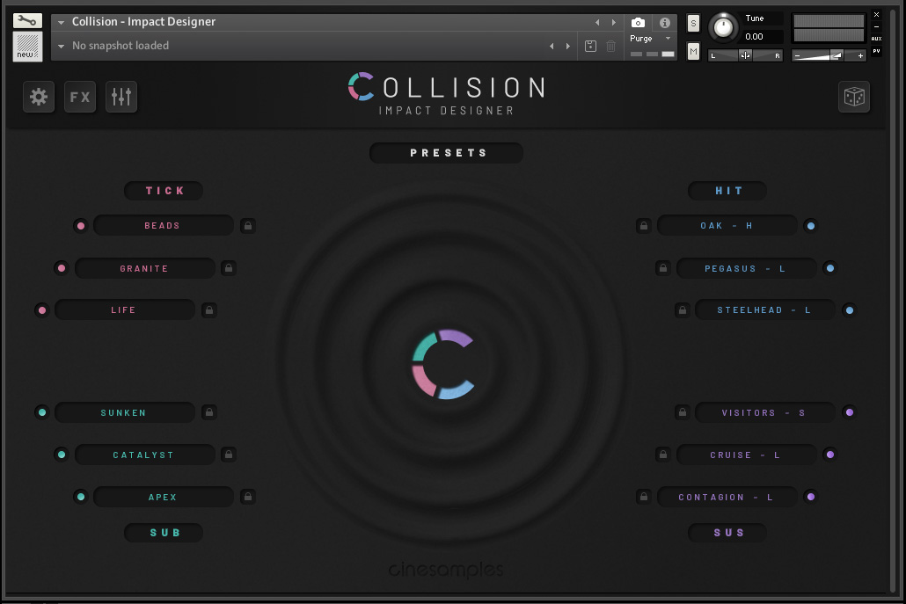Open the LIFE sound selector
Image resolution: width=906 pixels, height=604 pixels.
(124, 310)
